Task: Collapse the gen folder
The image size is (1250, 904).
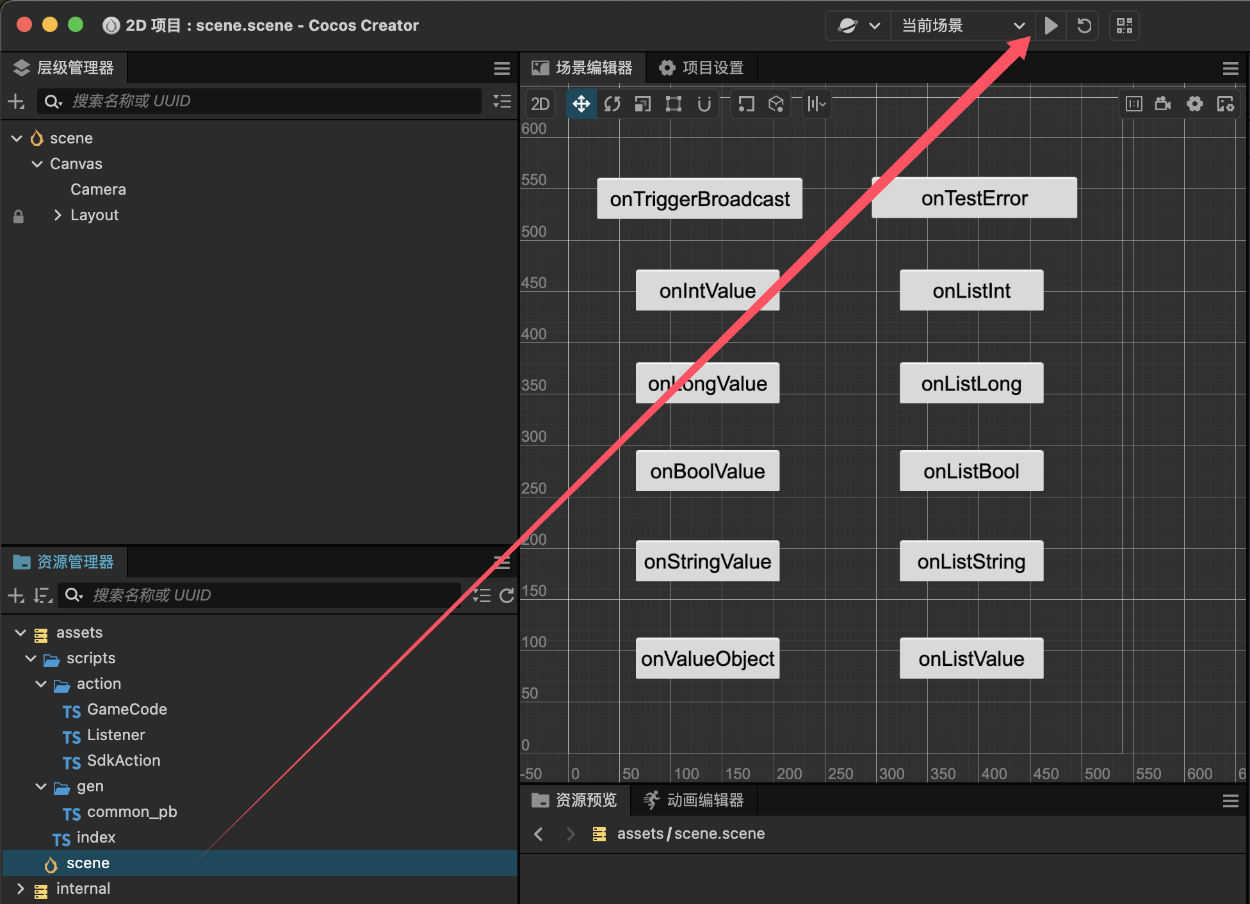Action: tap(41, 786)
